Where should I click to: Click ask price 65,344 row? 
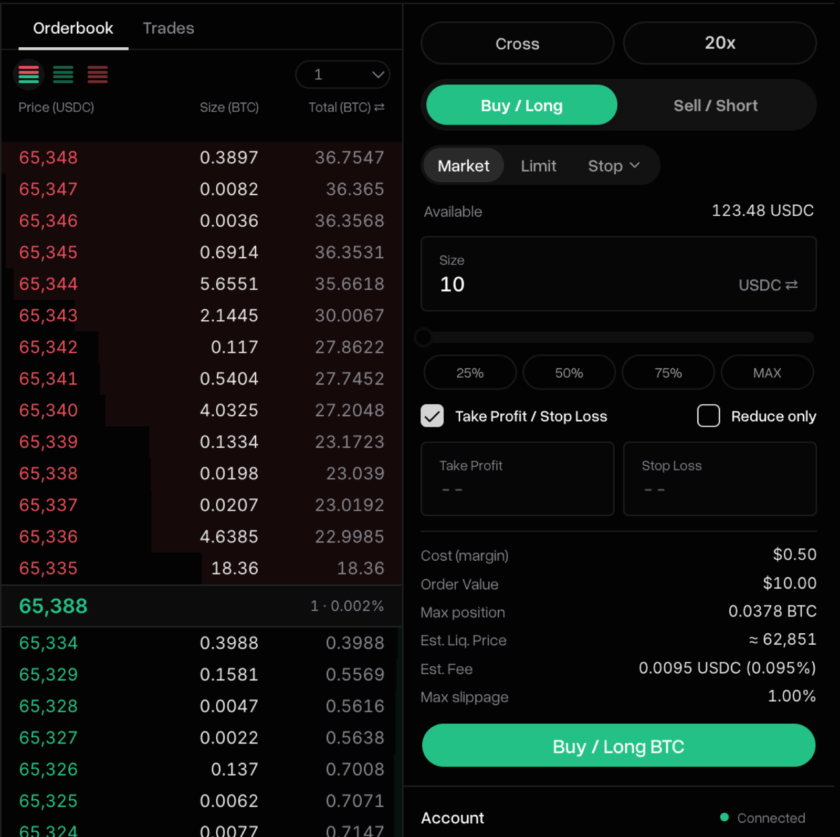(202, 284)
